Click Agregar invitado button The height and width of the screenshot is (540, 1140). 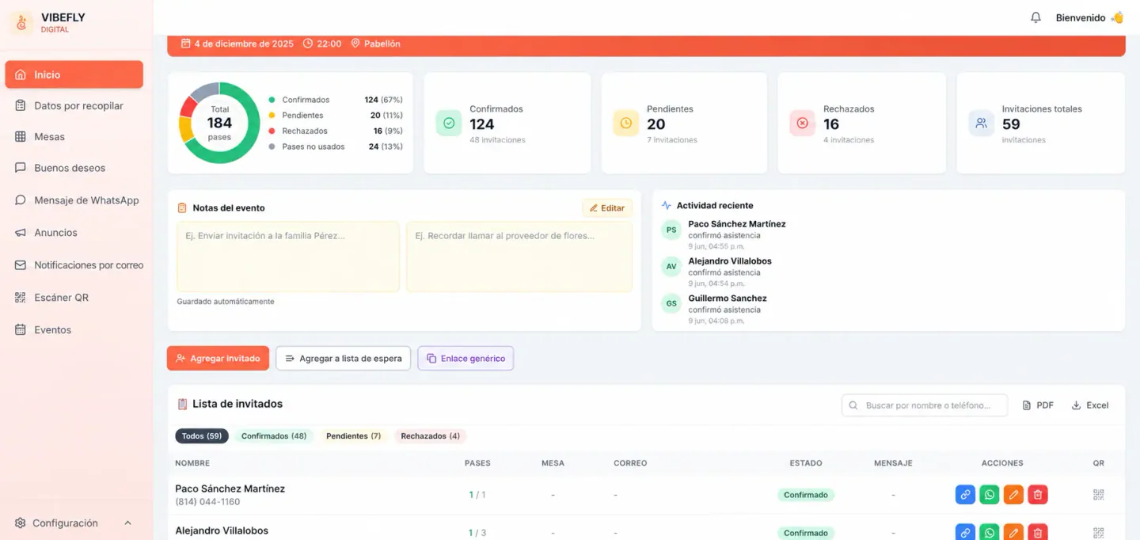[x=218, y=359]
